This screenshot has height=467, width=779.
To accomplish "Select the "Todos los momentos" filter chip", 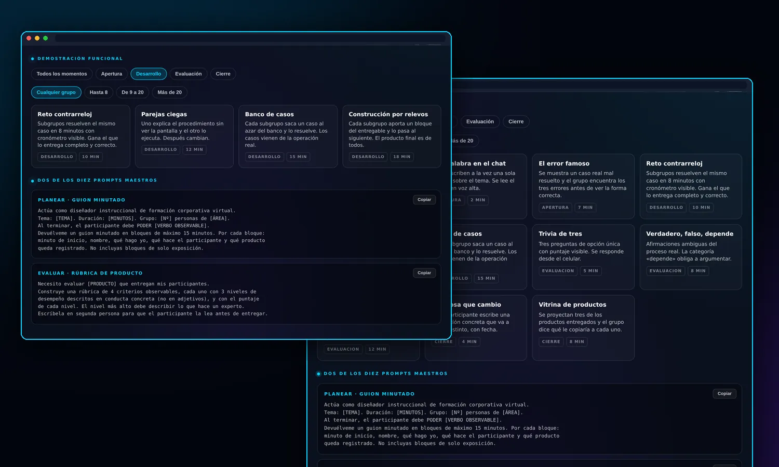I will pyautogui.click(x=62, y=74).
